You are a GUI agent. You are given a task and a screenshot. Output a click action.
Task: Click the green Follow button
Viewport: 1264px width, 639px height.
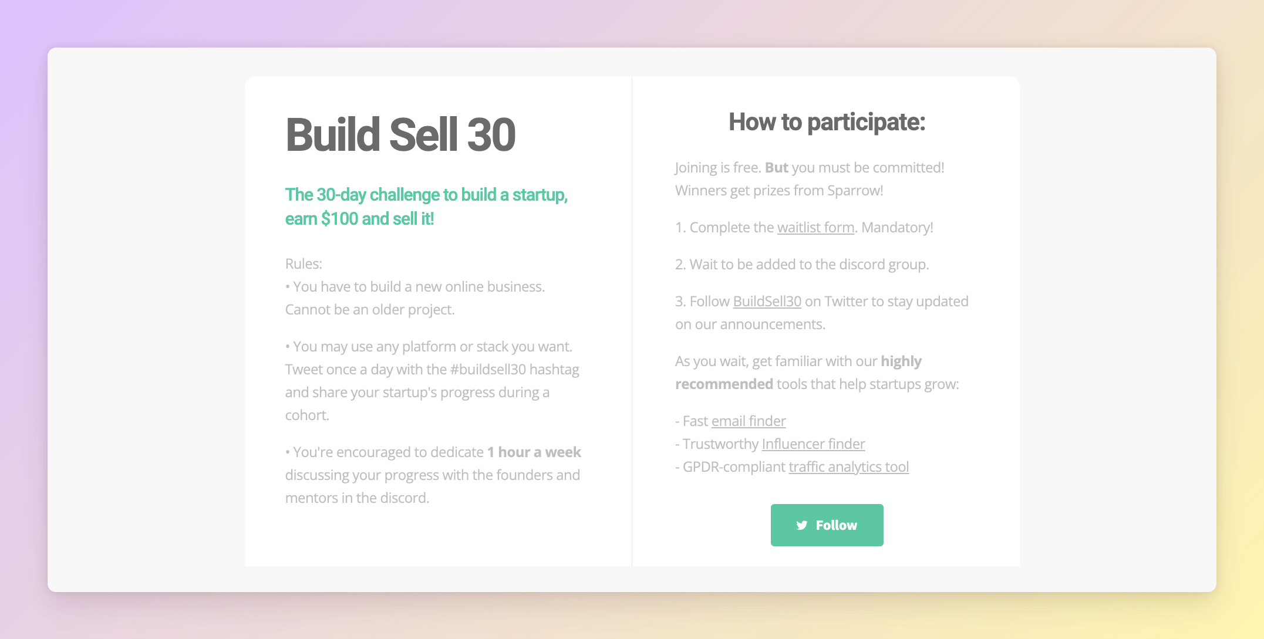827,525
